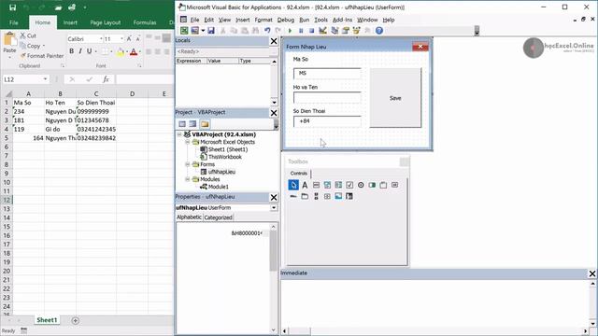Open the Object Browser toolbar icon
Image resolution: width=598 pixels, height=336 pixels.
pos(357,31)
